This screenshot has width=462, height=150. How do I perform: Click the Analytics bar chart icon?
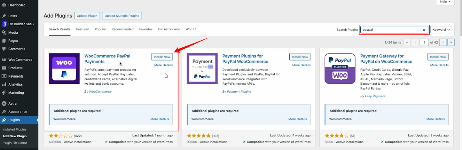pyautogui.click(x=4, y=85)
